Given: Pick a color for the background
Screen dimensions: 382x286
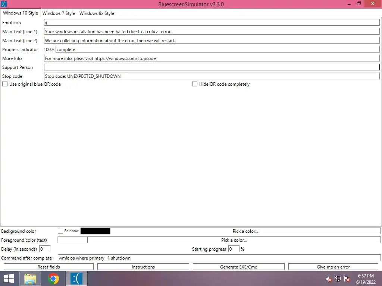Looking at the screenshot, I should [x=245, y=231].
